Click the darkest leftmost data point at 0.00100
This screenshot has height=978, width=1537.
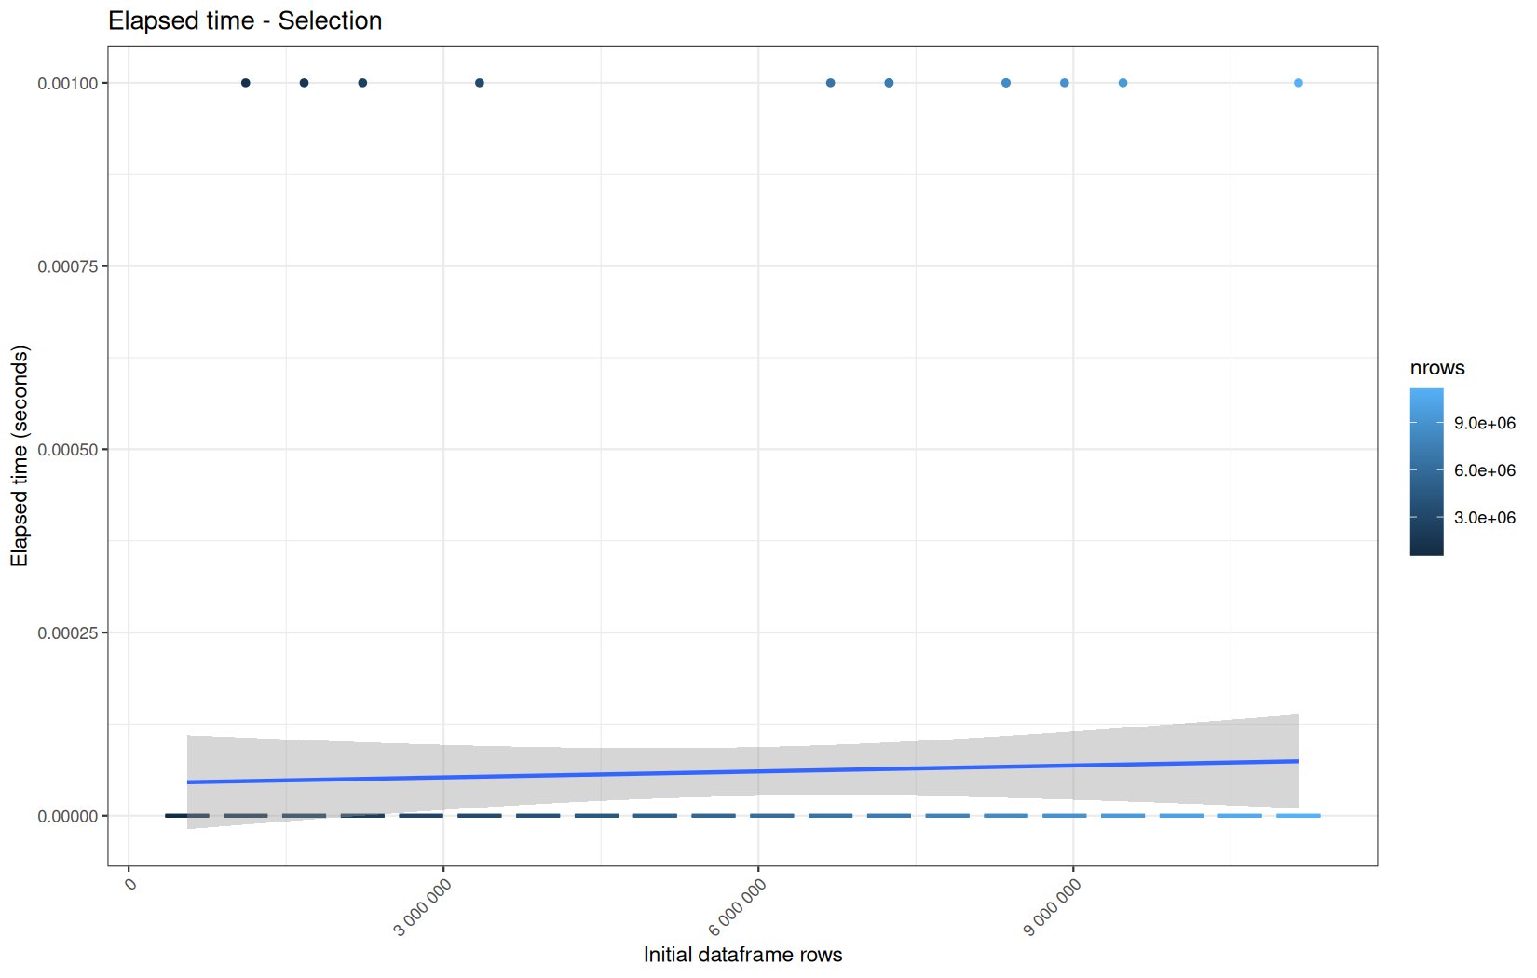click(x=246, y=83)
